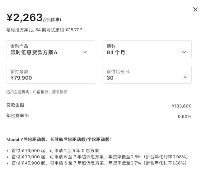Image resolution: width=201 pixels, height=171 pixels.
Task: Click the 首付￥45,900 起 bullet line
Action: [99, 163]
